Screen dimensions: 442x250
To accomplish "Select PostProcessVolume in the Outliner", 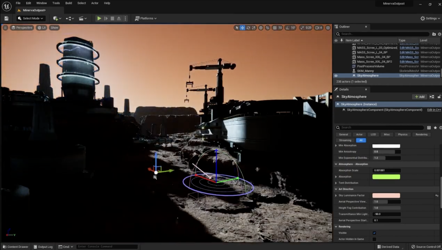I will [370, 66].
